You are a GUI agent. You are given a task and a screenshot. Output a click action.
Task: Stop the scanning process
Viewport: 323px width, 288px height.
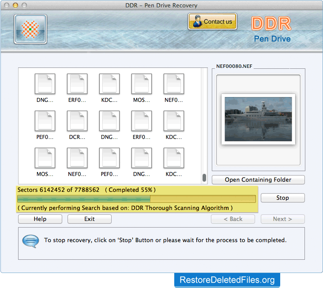(x=282, y=198)
